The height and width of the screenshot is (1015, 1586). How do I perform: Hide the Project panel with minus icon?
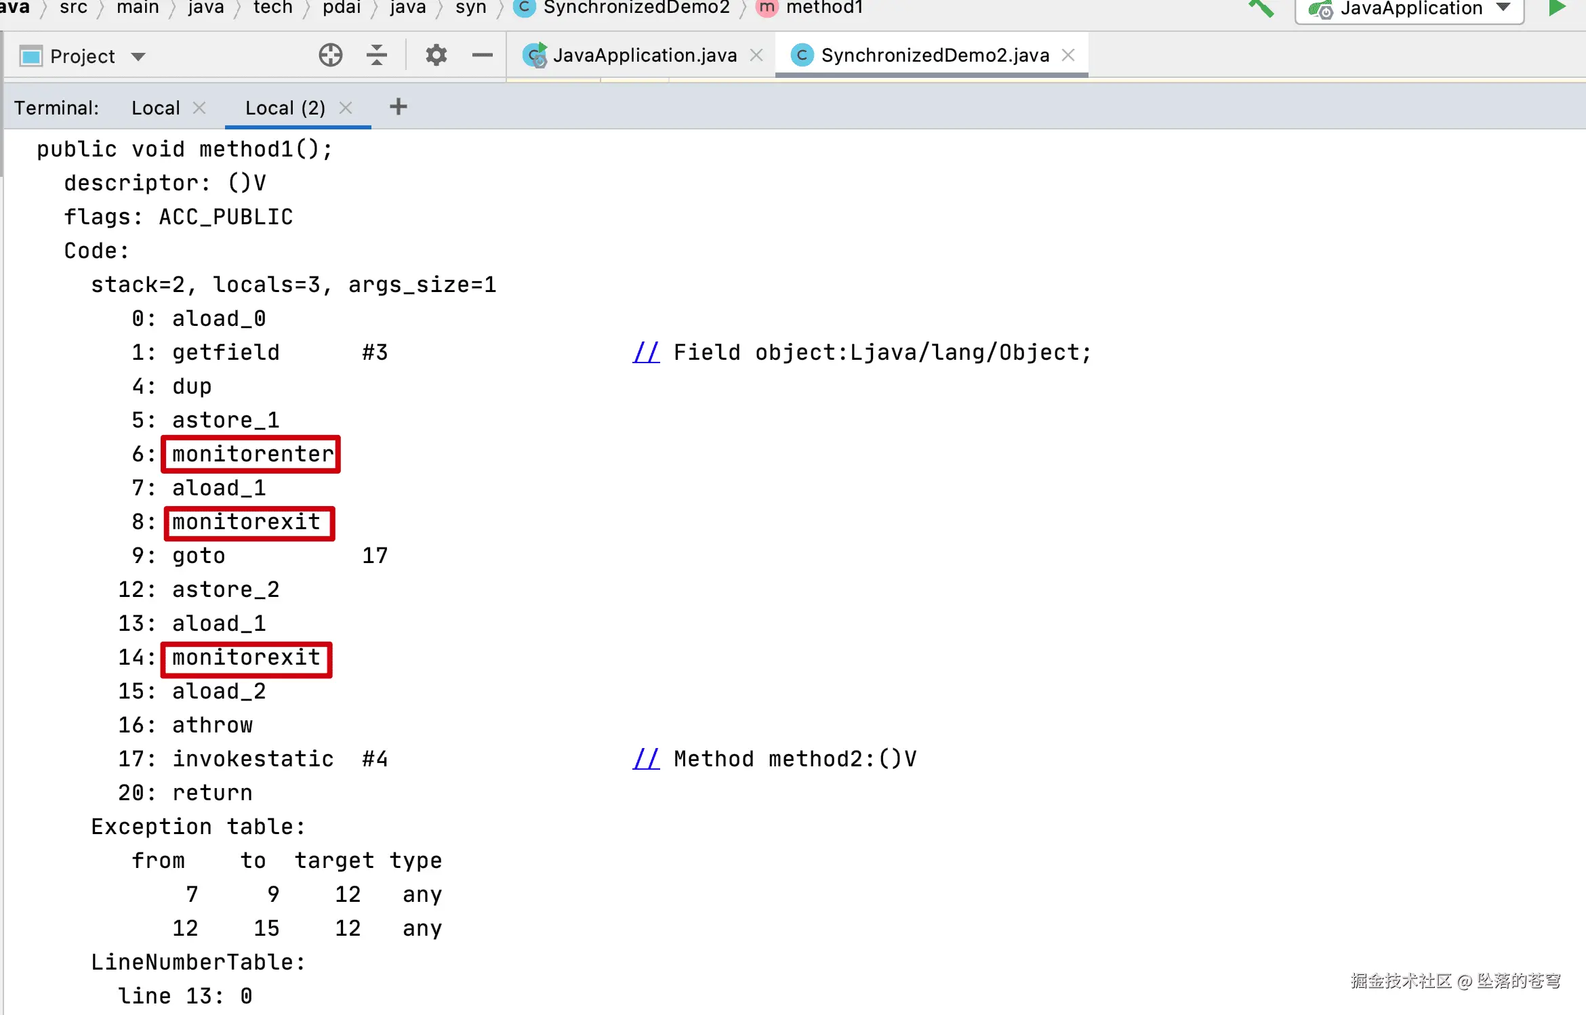[x=483, y=55]
